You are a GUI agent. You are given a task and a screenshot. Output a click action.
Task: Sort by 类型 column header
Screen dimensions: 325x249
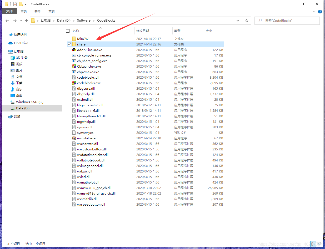coord(177,31)
